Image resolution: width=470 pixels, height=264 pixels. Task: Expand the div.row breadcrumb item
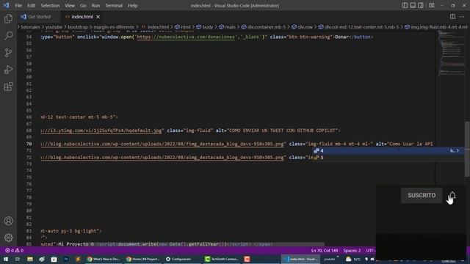point(302,27)
